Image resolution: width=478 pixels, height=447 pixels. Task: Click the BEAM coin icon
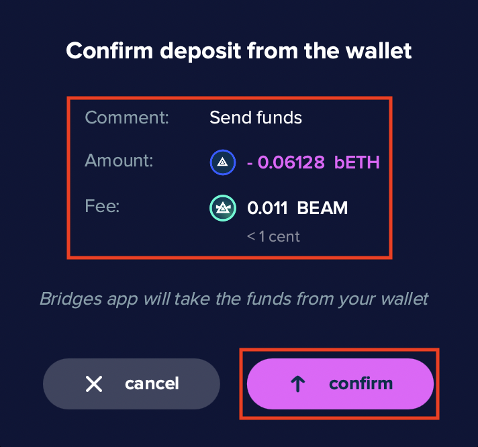[x=222, y=207]
